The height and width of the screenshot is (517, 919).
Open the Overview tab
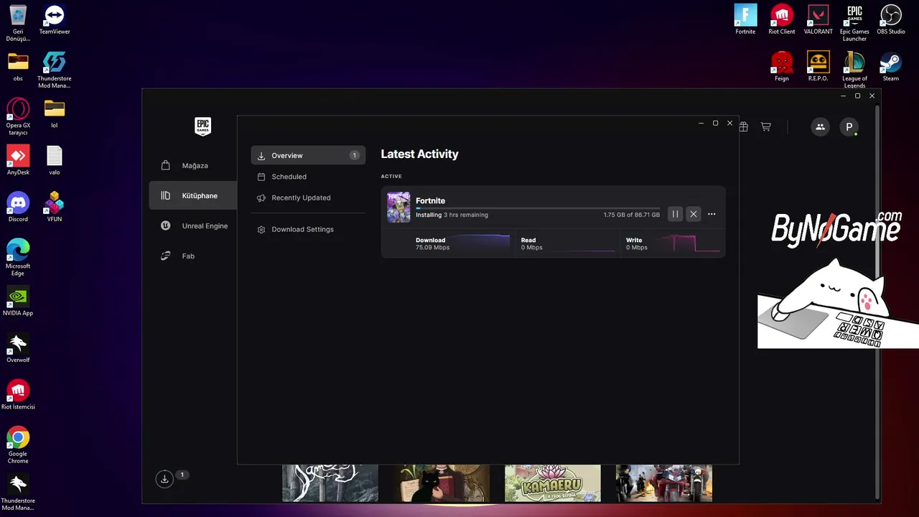click(308, 155)
